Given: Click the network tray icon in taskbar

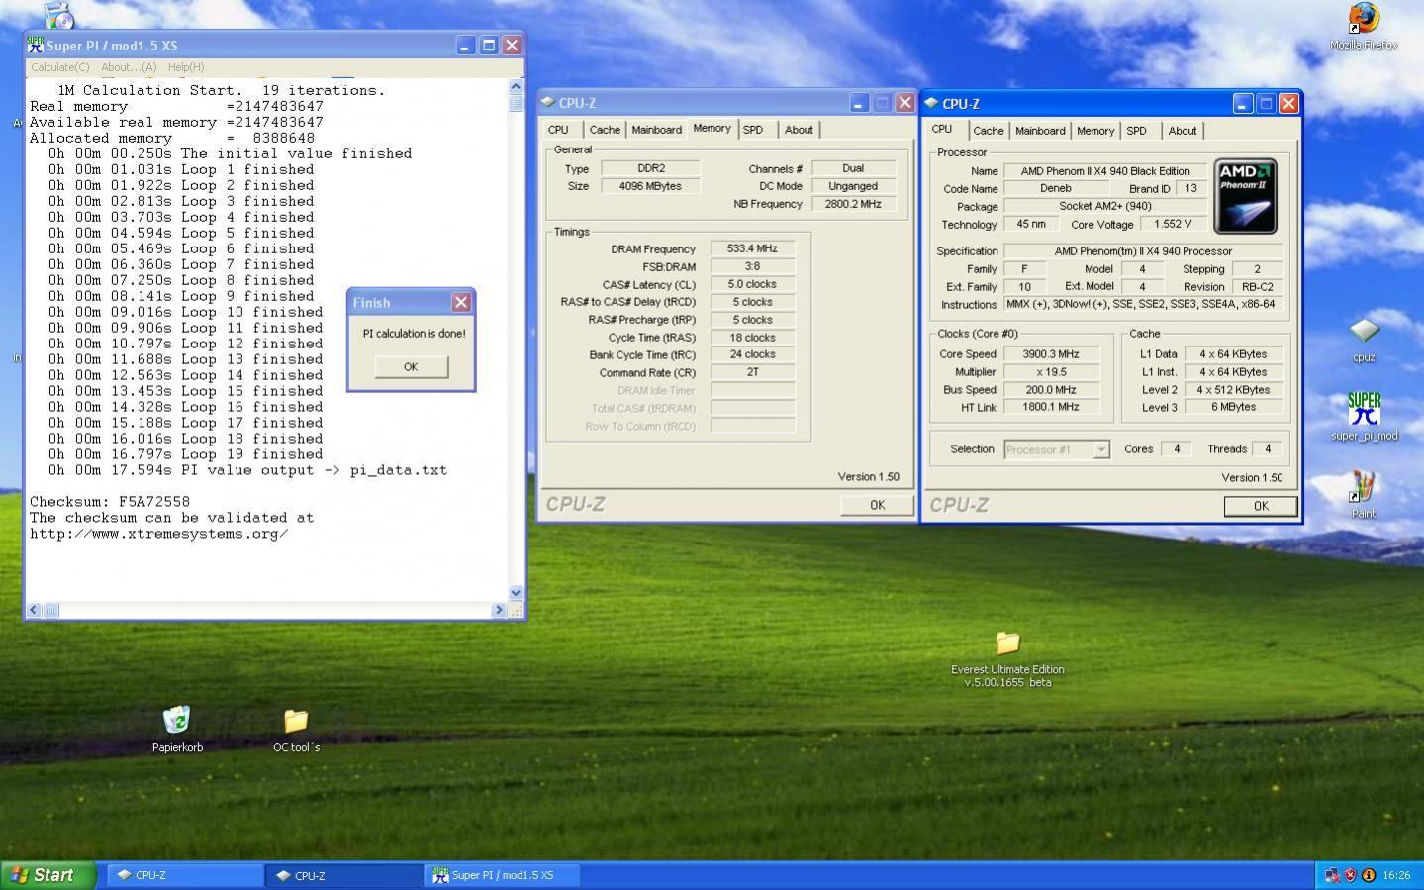Looking at the screenshot, I should coord(1332,875).
